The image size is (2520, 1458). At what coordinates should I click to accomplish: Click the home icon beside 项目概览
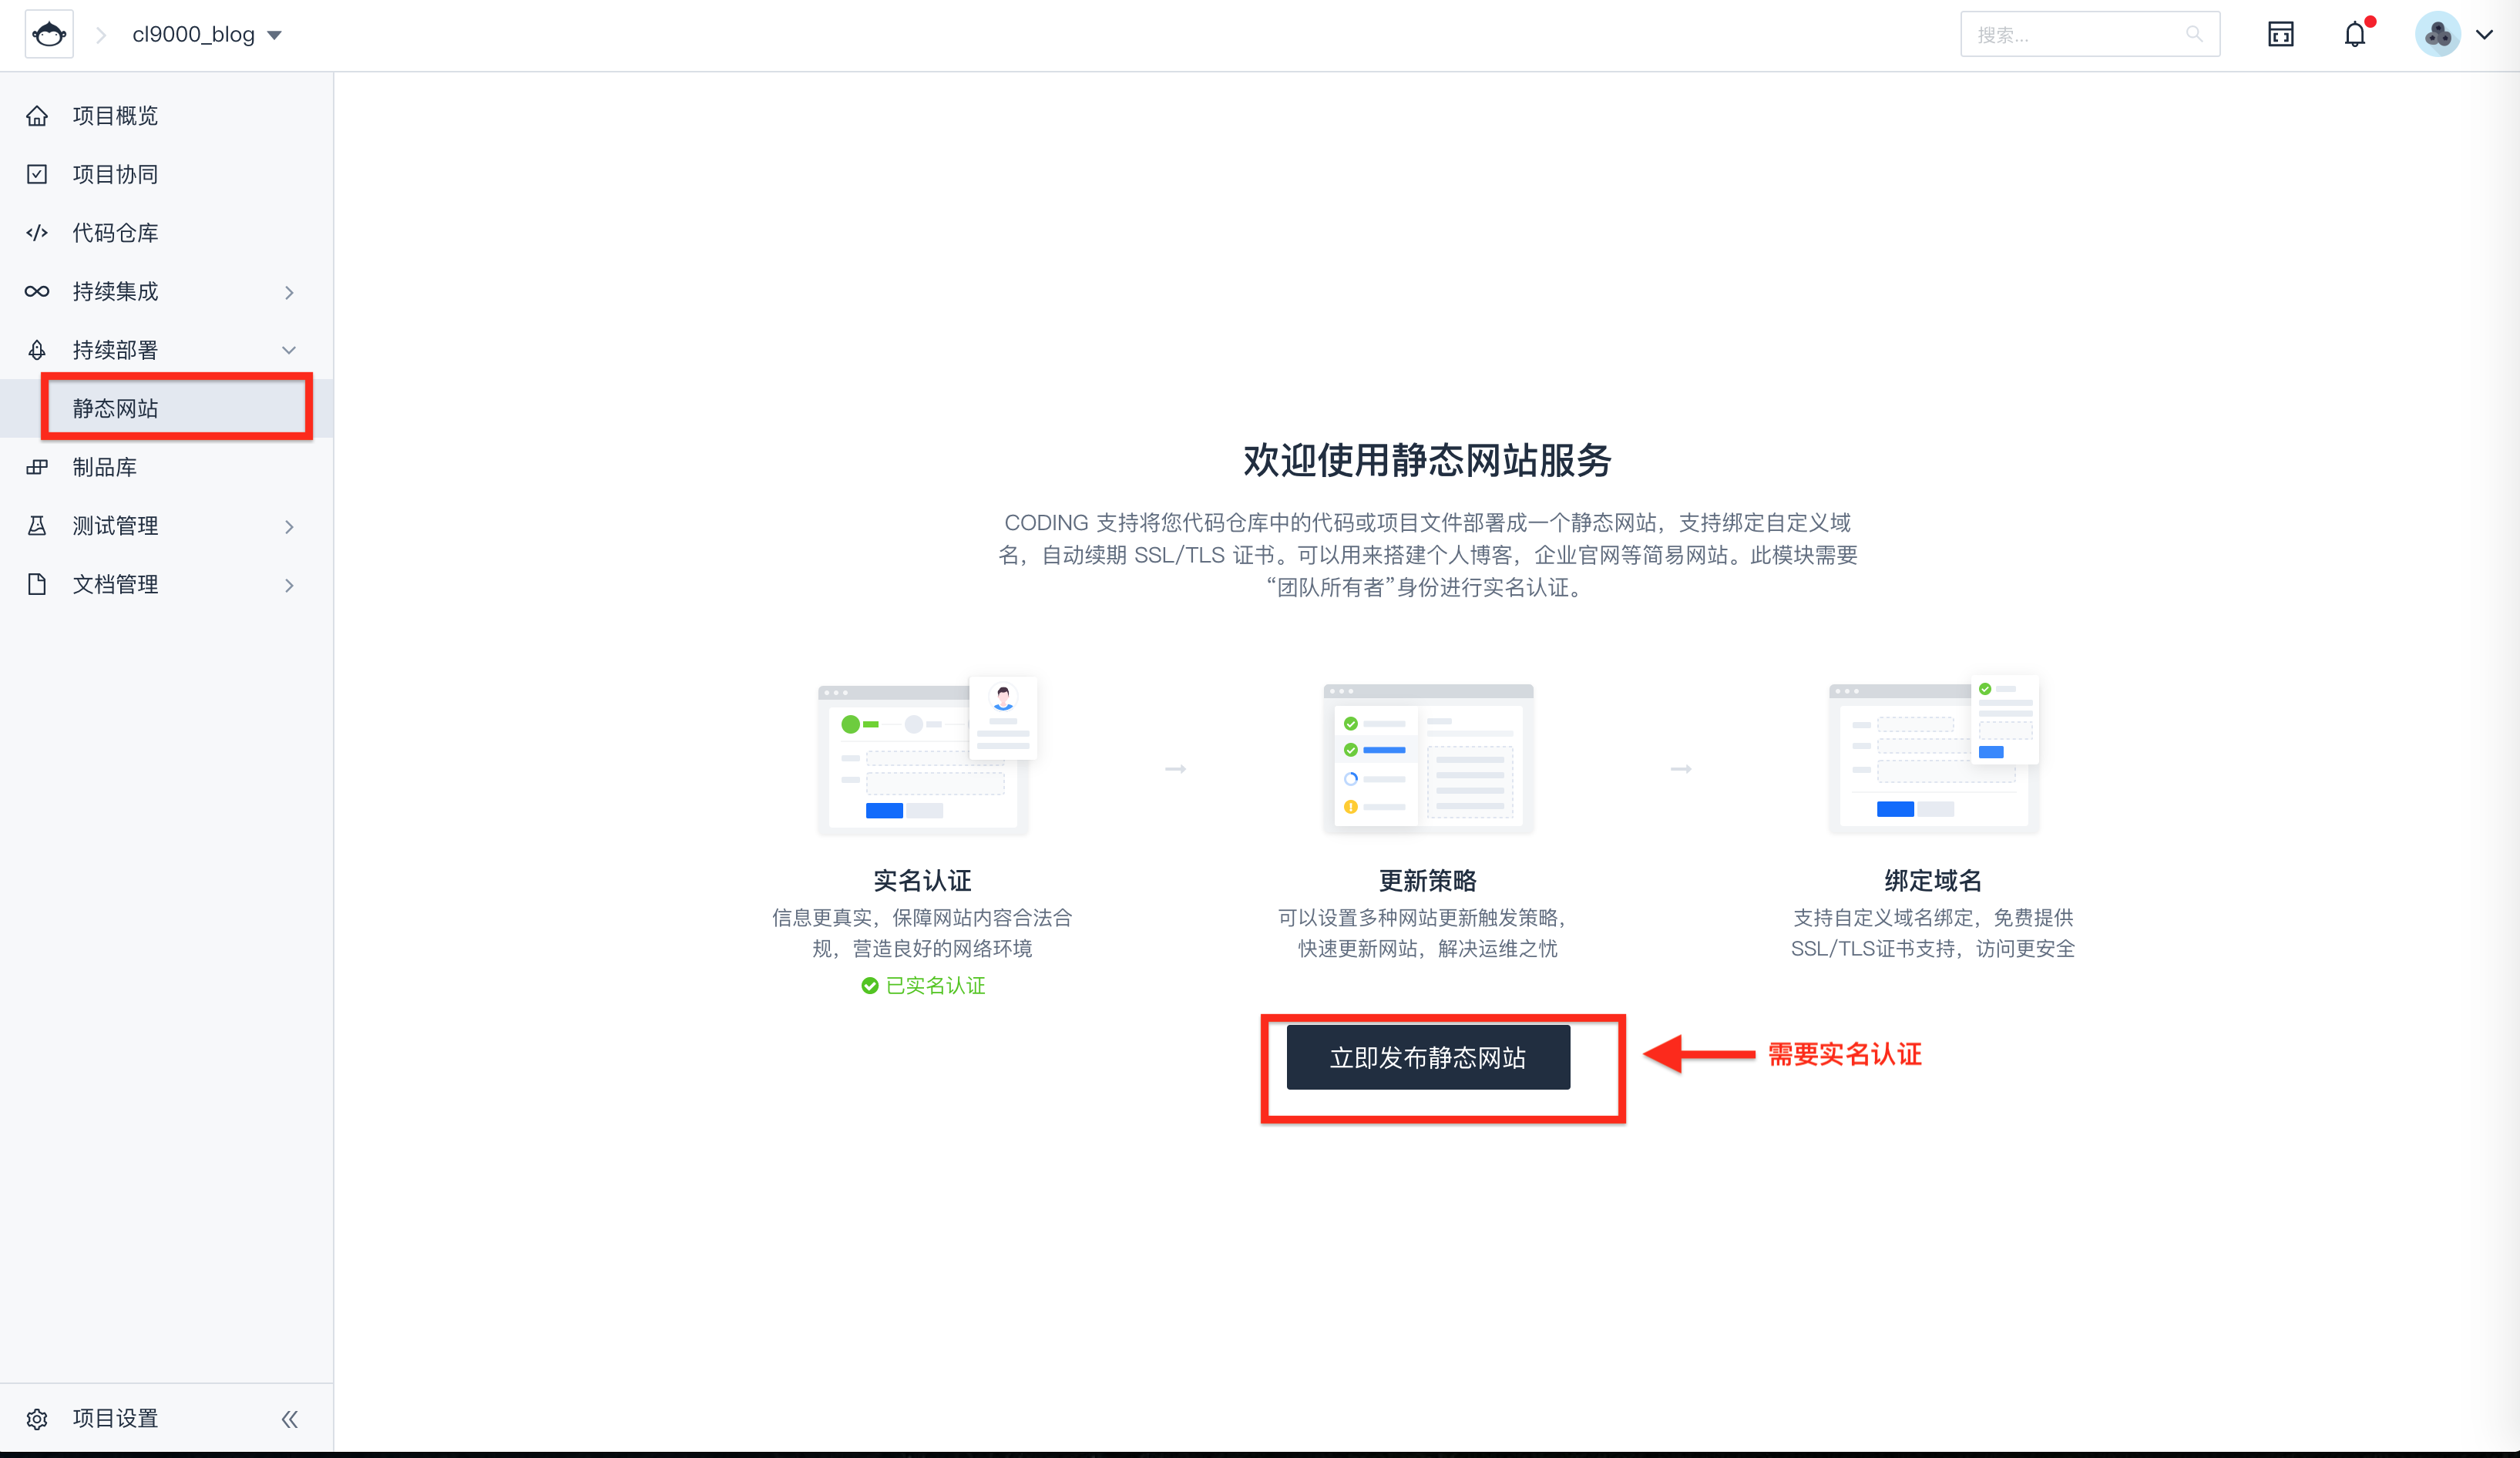(x=37, y=116)
